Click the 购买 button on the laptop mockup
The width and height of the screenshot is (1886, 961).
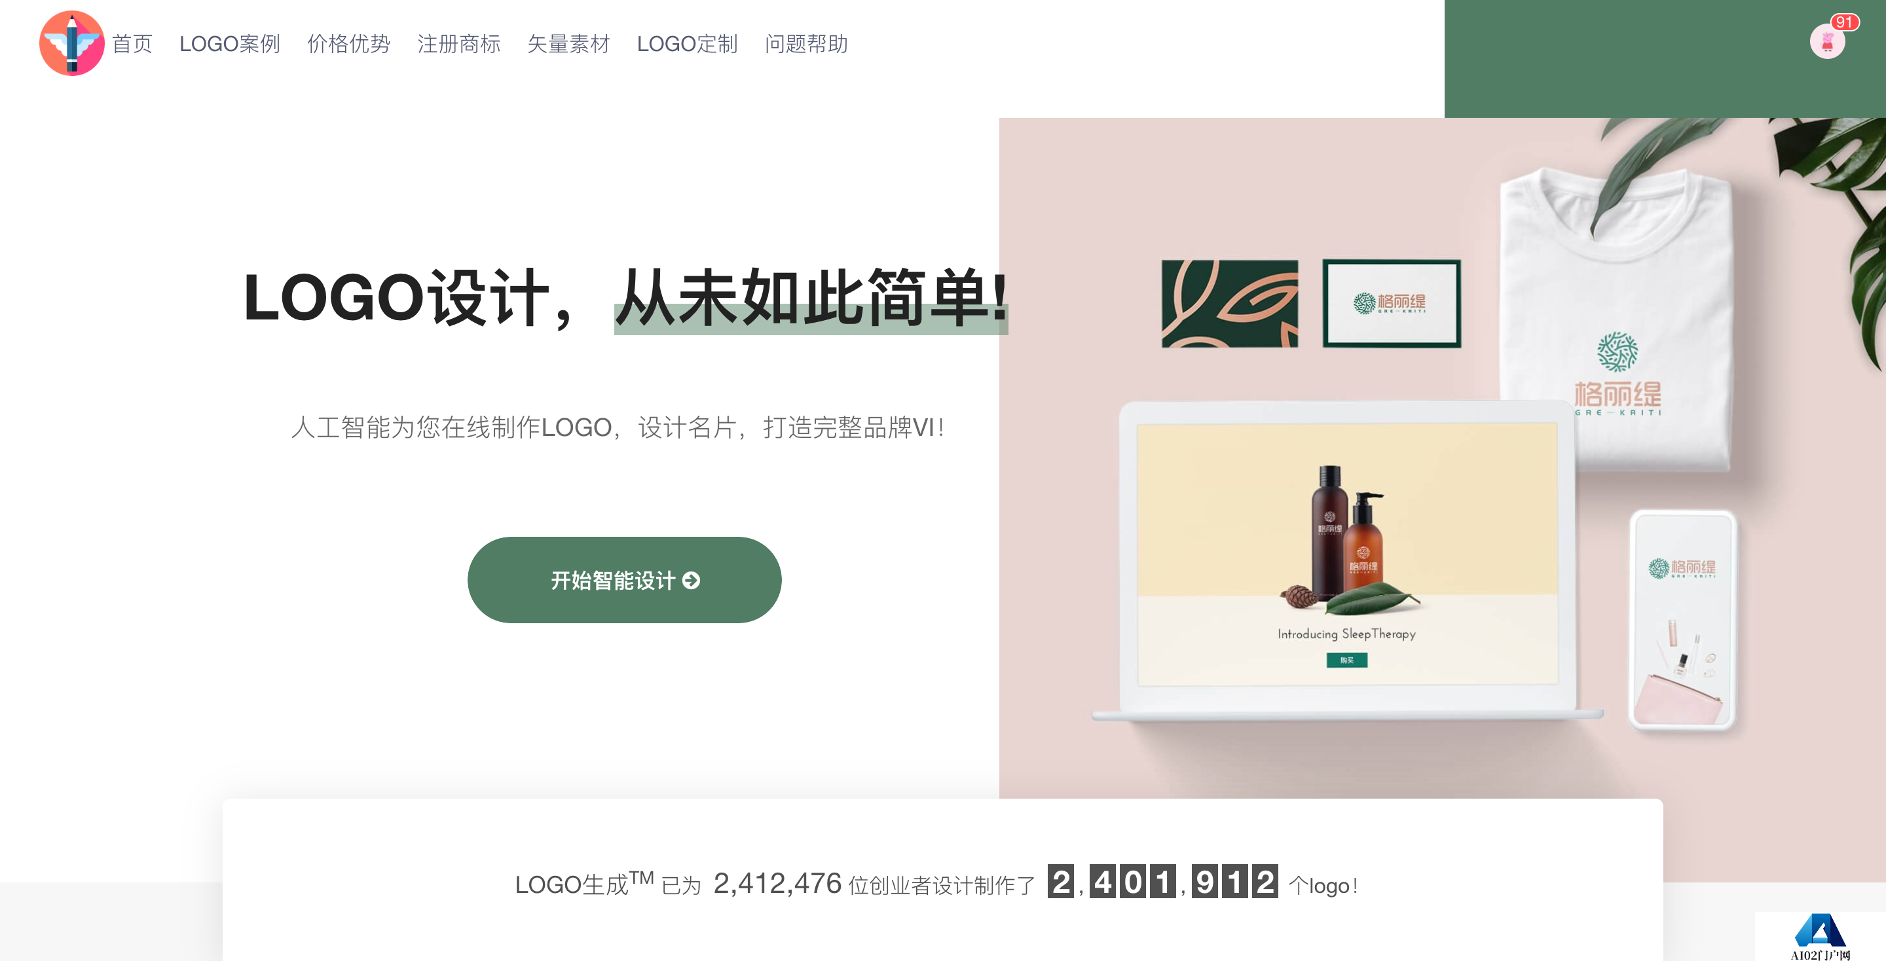pos(1346,660)
